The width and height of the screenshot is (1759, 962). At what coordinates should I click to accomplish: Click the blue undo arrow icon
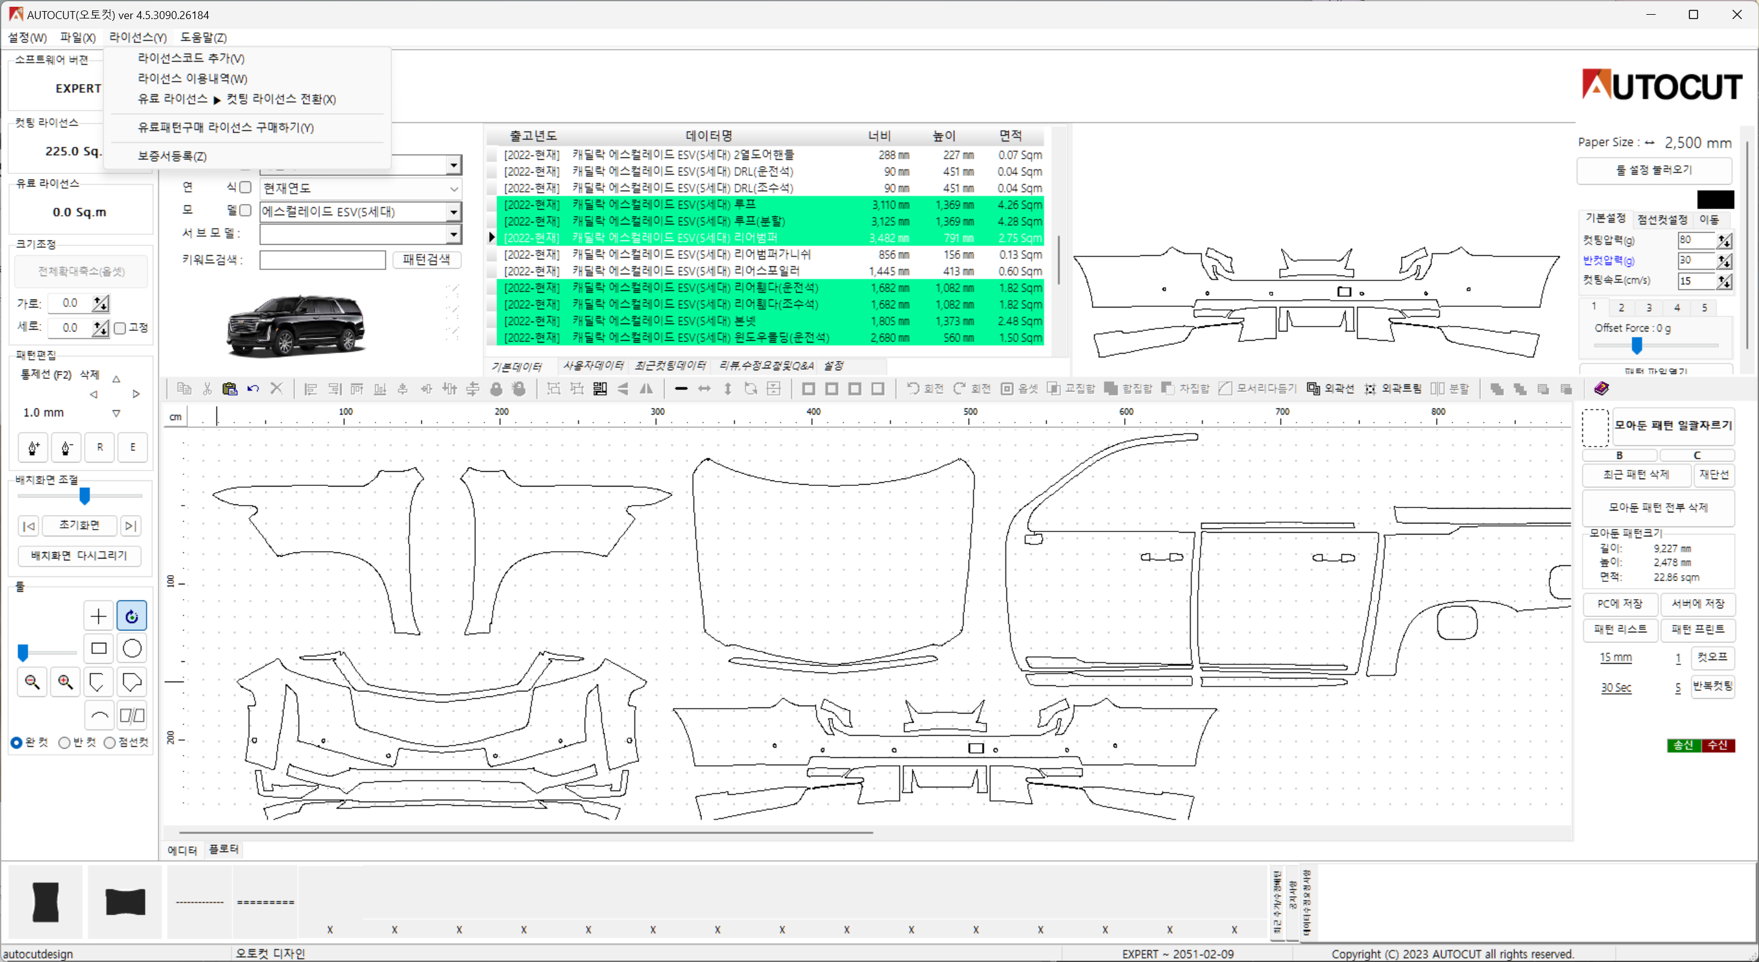pyautogui.click(x=253, y=389)
